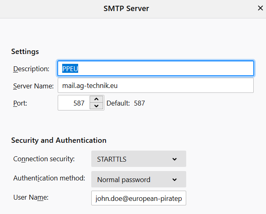This screenshot has height=214, width=266.
Task: Click the "Security and Authentication" section heading
Action: pyautogui.click(x=59, y=140)
